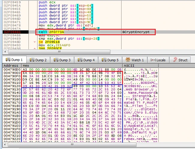195x149 pixels.
Task: Click the dump pane horizontal scrollbar thumb
Action: (72, 144)
